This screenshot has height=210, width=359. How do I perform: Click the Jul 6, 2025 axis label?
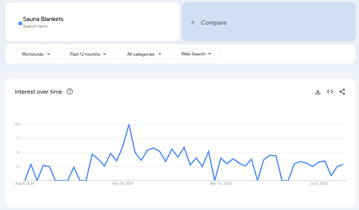(x=319, y=184)
